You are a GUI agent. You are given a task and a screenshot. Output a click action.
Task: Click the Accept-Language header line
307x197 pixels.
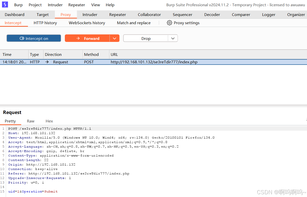93,147
